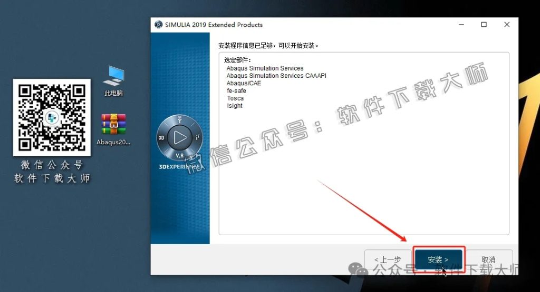Click the SIMULIA installer title bar icon
Screen dimensions: 540x292
click(x=158, y=25)
